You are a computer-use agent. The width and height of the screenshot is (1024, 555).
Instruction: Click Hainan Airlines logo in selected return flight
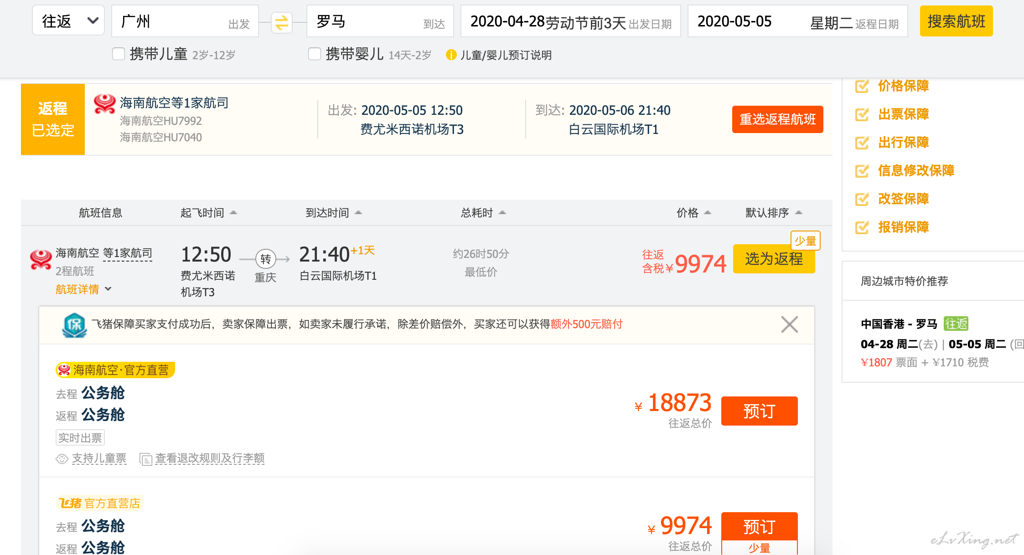point(105,104)
